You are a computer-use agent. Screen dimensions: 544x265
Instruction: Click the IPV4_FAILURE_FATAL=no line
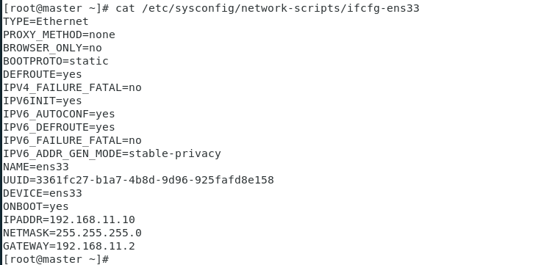point(72,87)
